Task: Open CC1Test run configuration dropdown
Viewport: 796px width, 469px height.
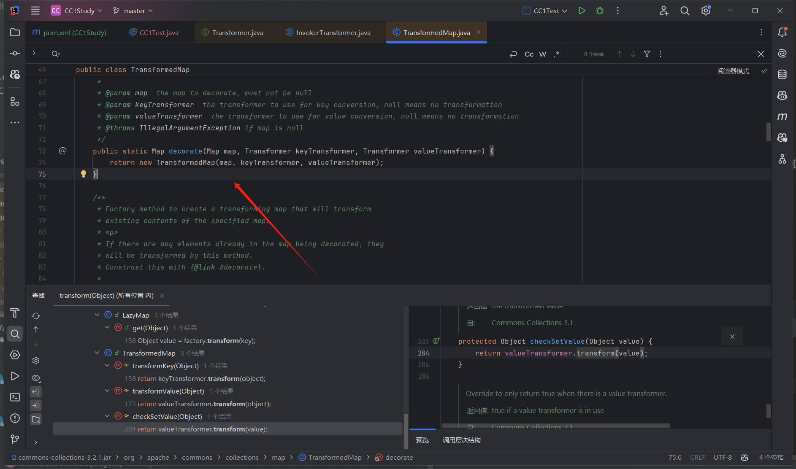Action: point(544,11)
